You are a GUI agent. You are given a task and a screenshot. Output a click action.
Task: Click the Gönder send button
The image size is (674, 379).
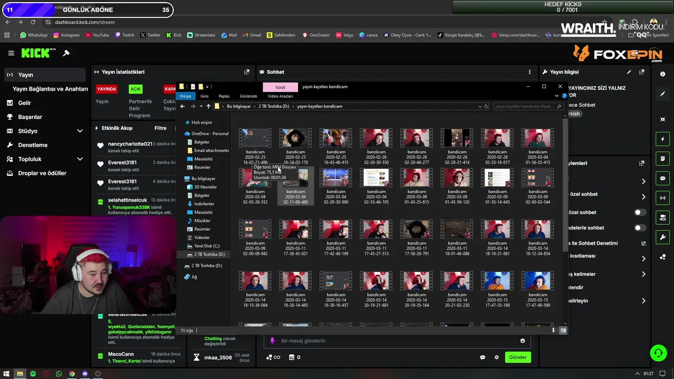click(x=518, y=357)
